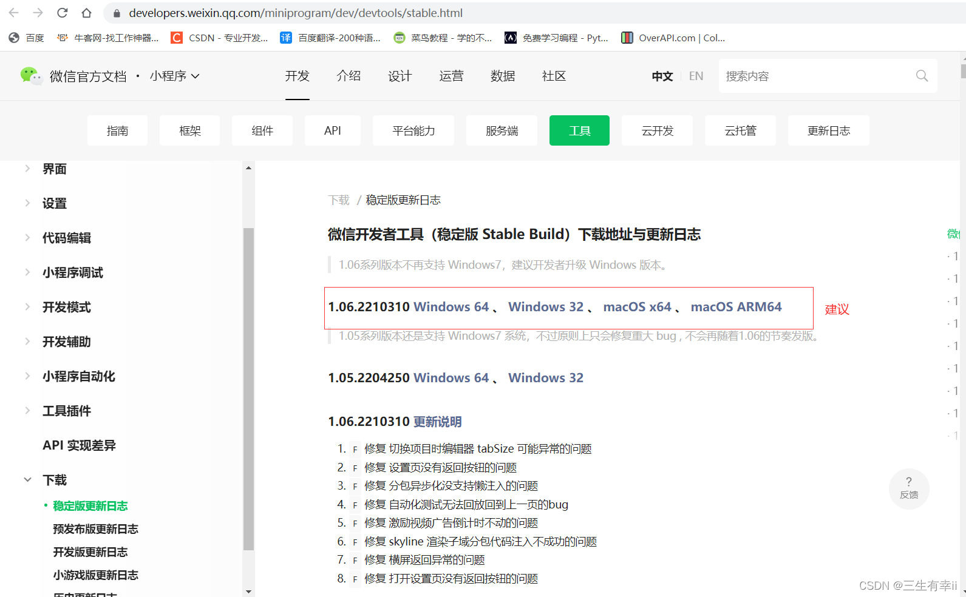Open the 平台能力 sub-navigation tab

pyautogui.click(x=413, y=130)
